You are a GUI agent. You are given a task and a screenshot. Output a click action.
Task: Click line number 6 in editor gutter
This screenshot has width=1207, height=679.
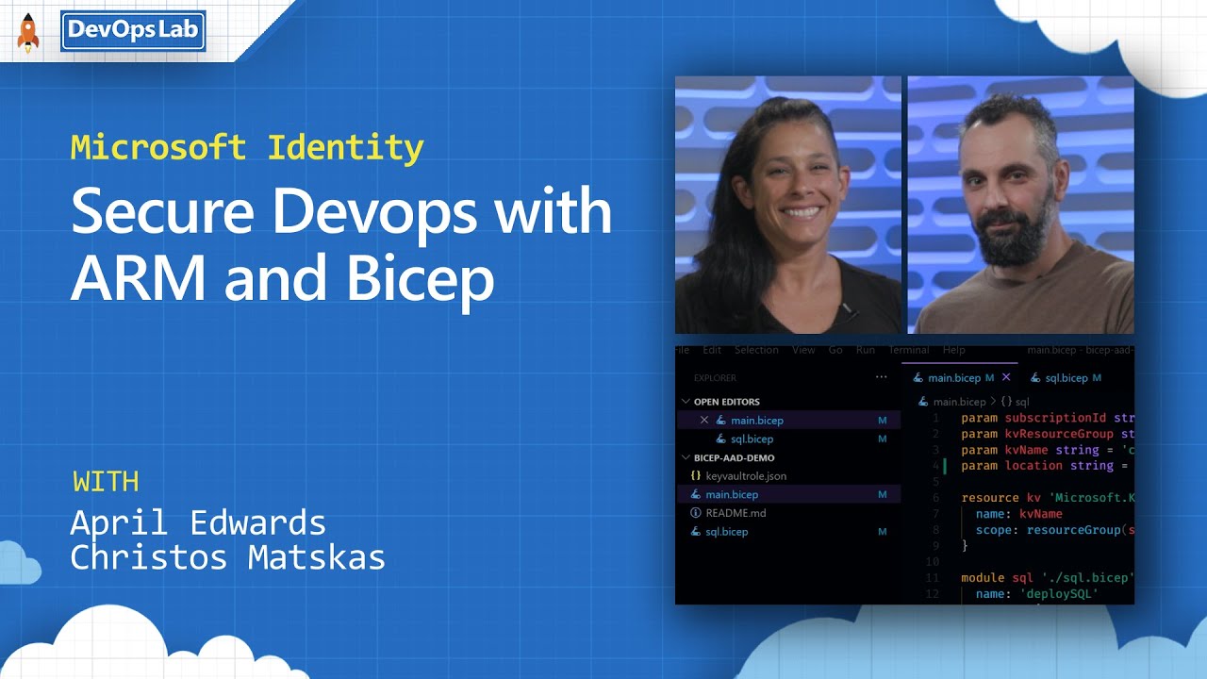click(935, 498)
